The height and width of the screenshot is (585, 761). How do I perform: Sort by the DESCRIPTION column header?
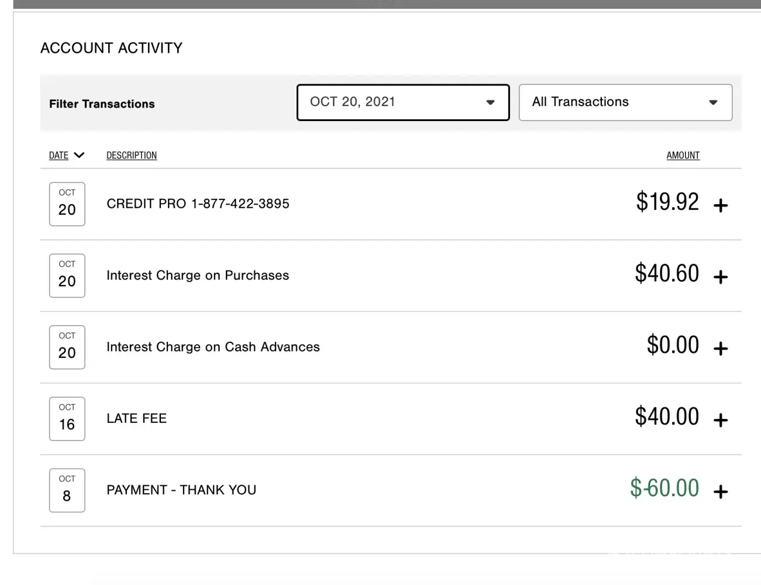132,155
